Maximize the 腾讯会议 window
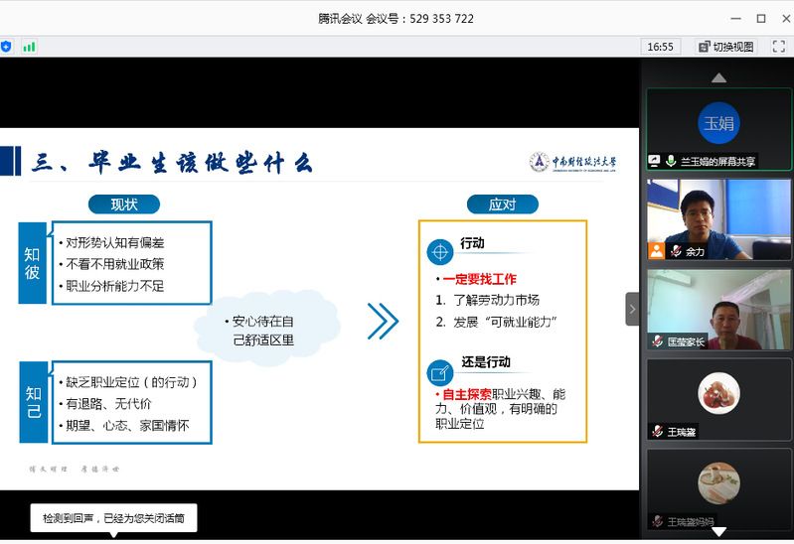Image resolution: width=794 pixels, height=544 pixels. coord(761,18)
